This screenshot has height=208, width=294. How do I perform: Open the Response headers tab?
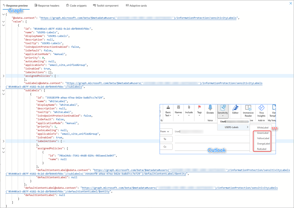point(47,6)
